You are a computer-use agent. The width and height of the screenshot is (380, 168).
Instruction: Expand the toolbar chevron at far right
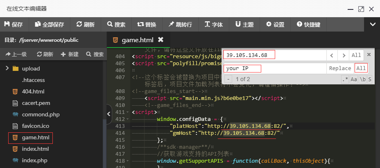tap(373, 25)
